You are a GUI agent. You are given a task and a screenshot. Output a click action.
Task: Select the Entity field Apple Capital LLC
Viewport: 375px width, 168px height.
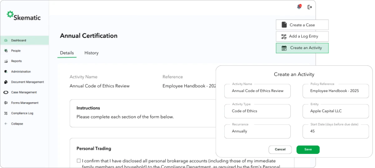(335, 111)
